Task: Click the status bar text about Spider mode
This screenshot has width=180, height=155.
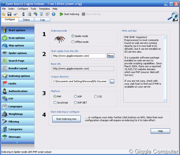Action: 26,152
